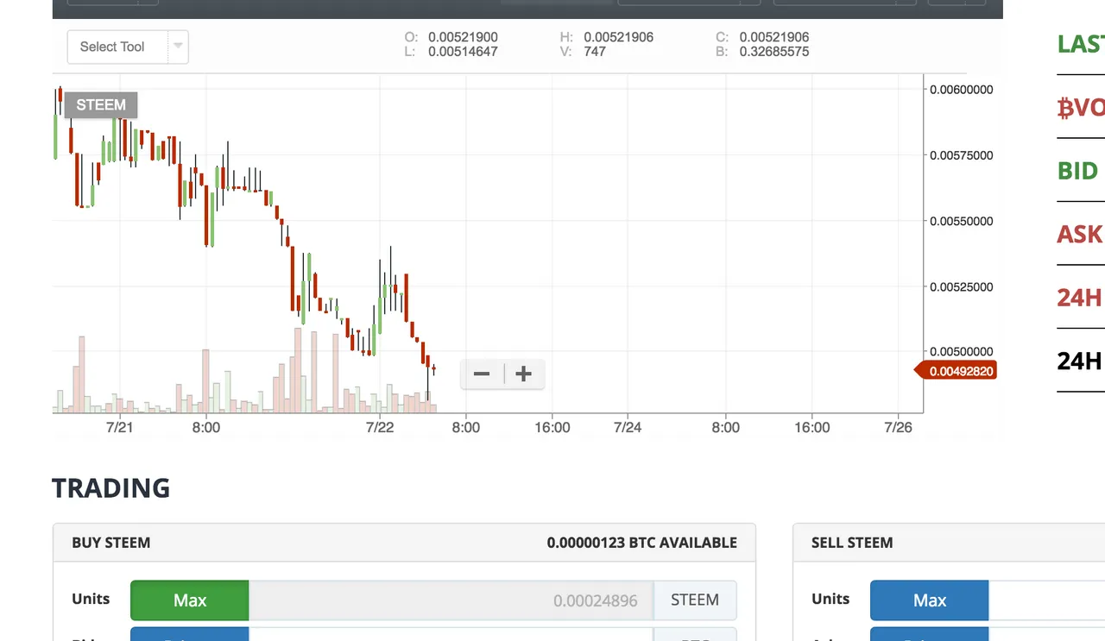1105x641 pixels.
Task: Click the volume value 747
Action: (x=595, y=52)
